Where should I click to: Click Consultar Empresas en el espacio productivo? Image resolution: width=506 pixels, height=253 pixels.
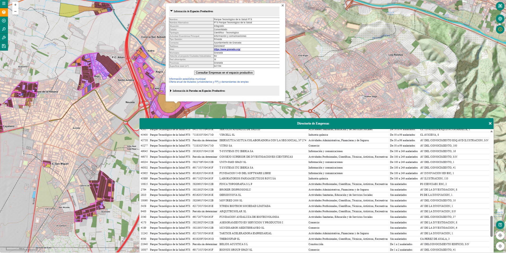[x=224, y=73]
